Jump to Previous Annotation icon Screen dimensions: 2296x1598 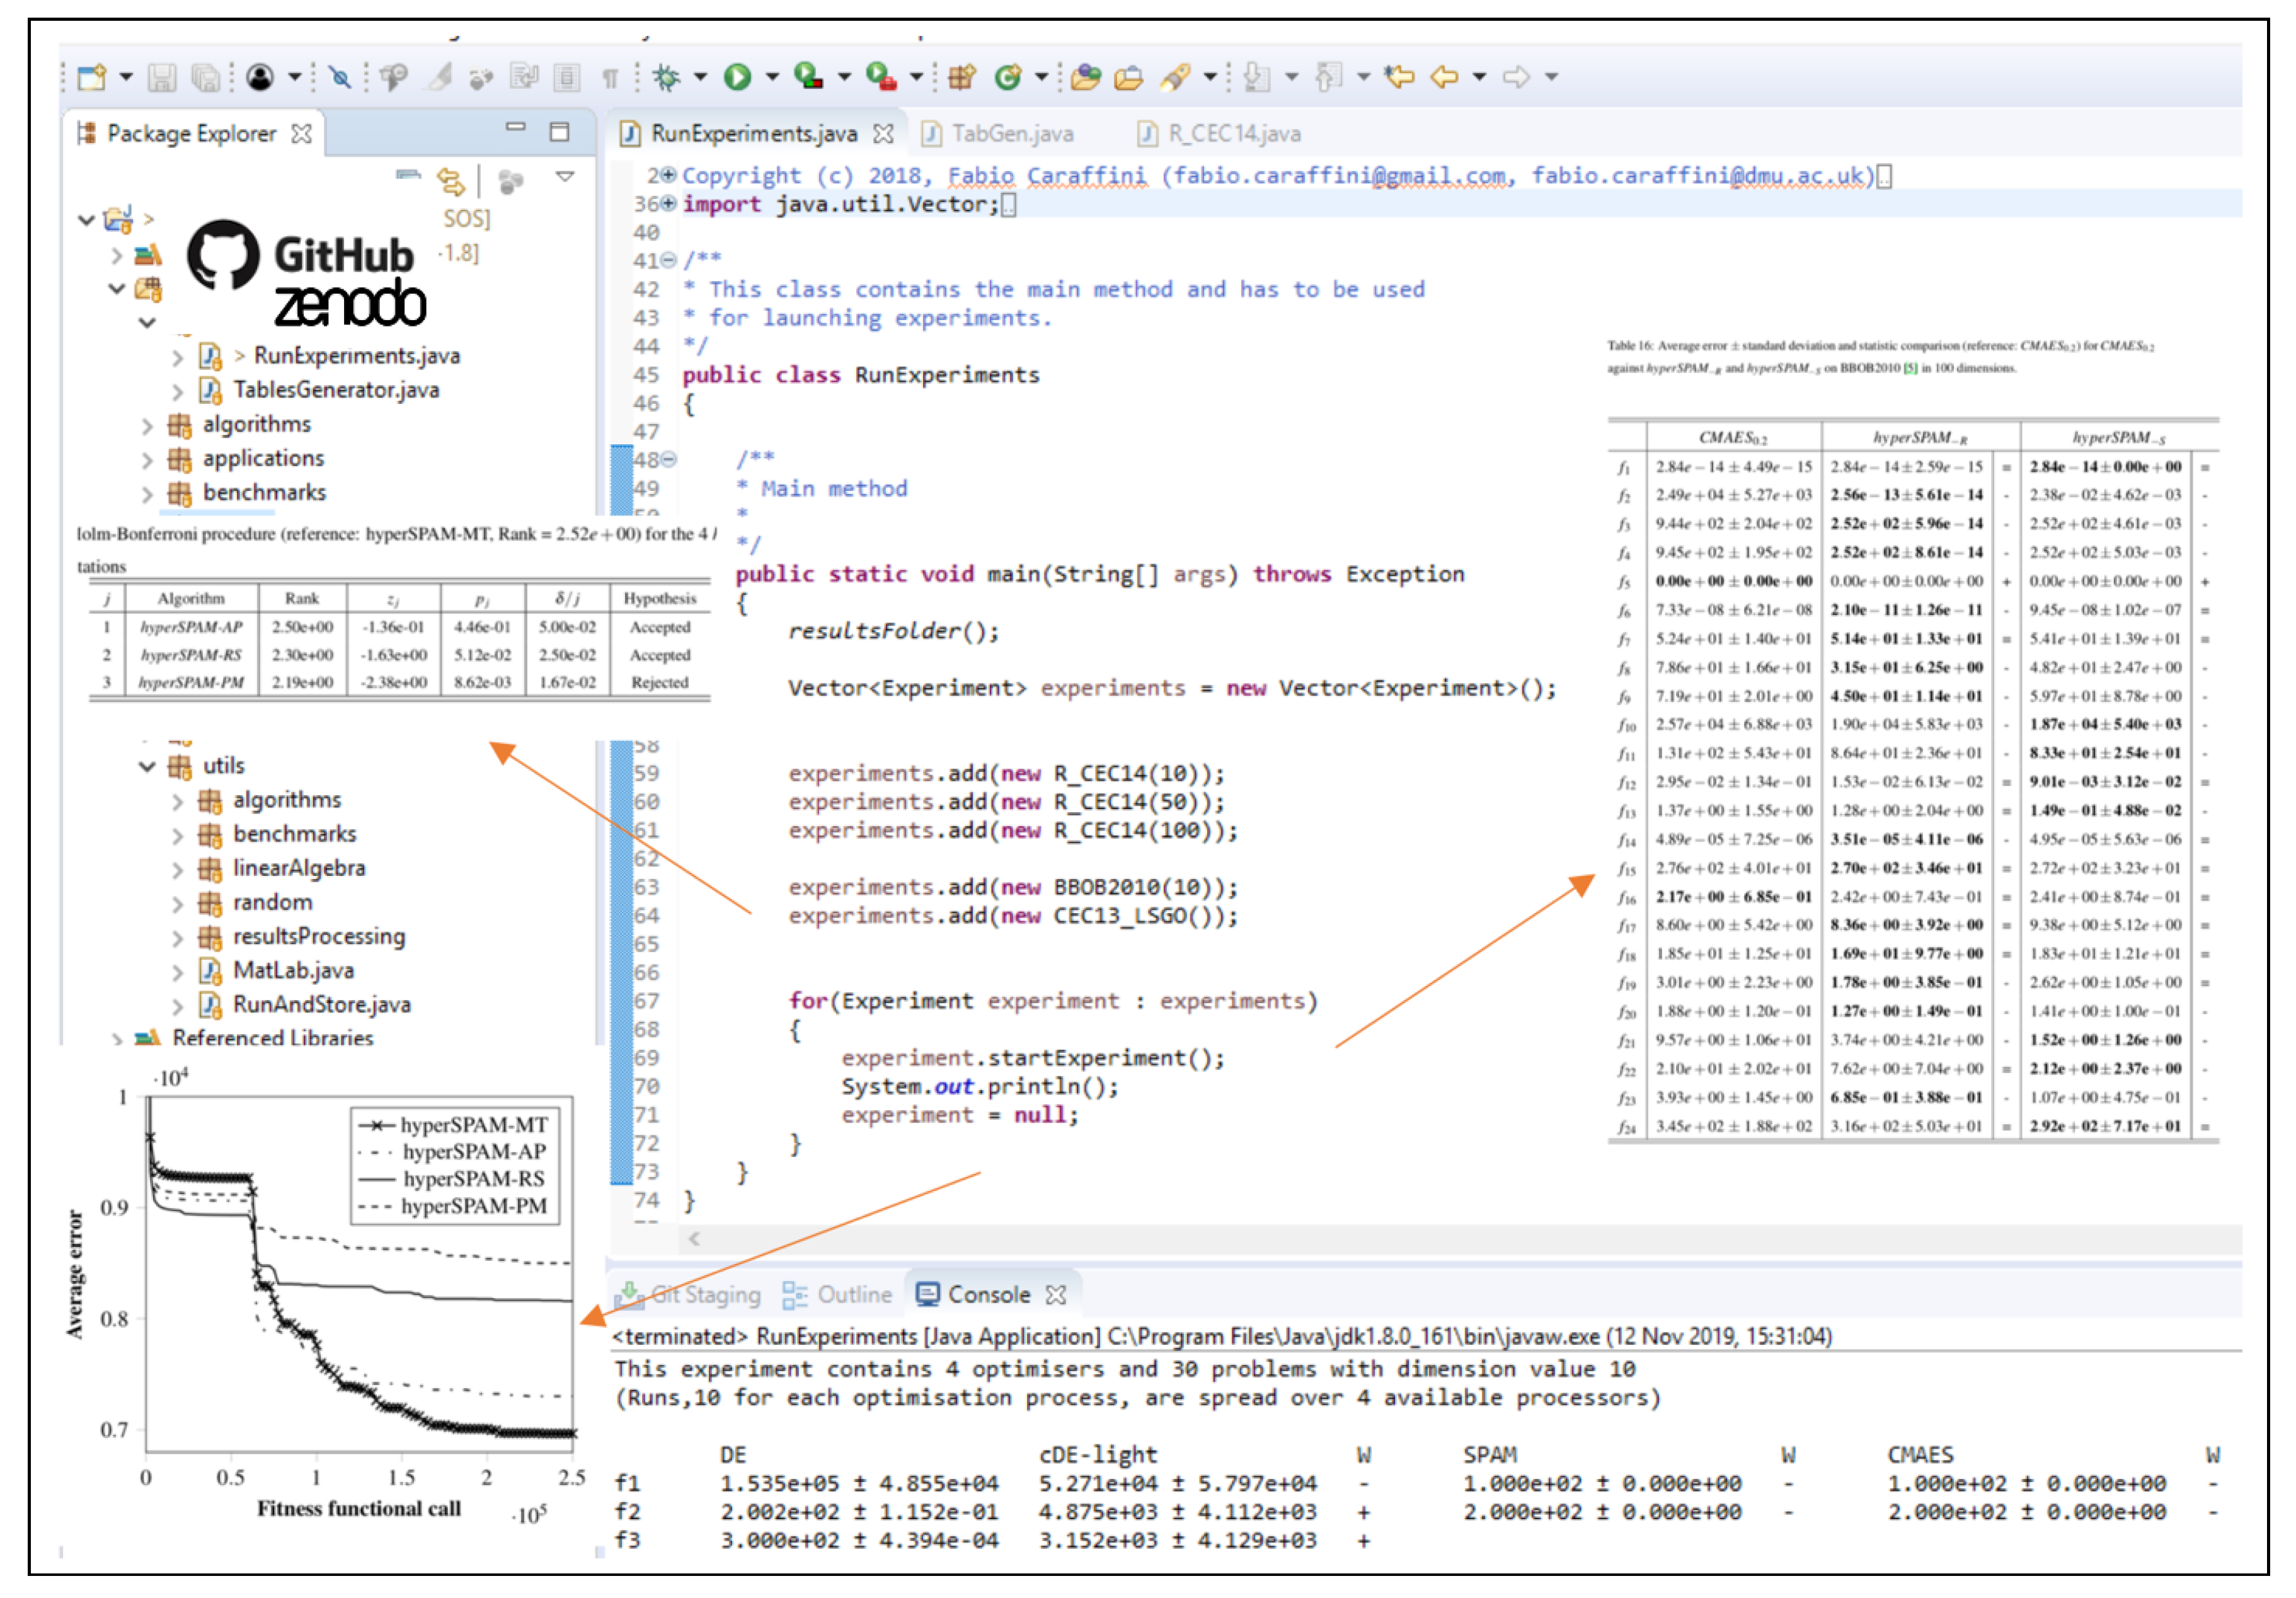point(1328,77)
